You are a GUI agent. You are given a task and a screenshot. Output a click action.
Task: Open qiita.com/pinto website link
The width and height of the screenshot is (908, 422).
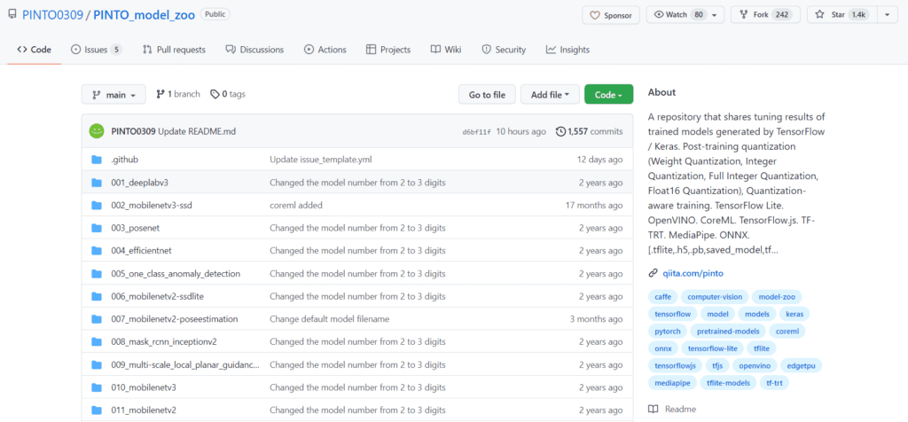click(x=693, y=273)
